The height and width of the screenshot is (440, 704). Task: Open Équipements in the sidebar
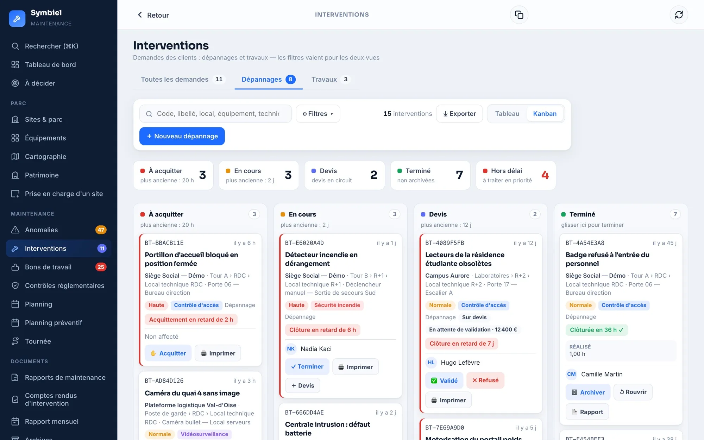pyautogui.click(x=58, y=138)
